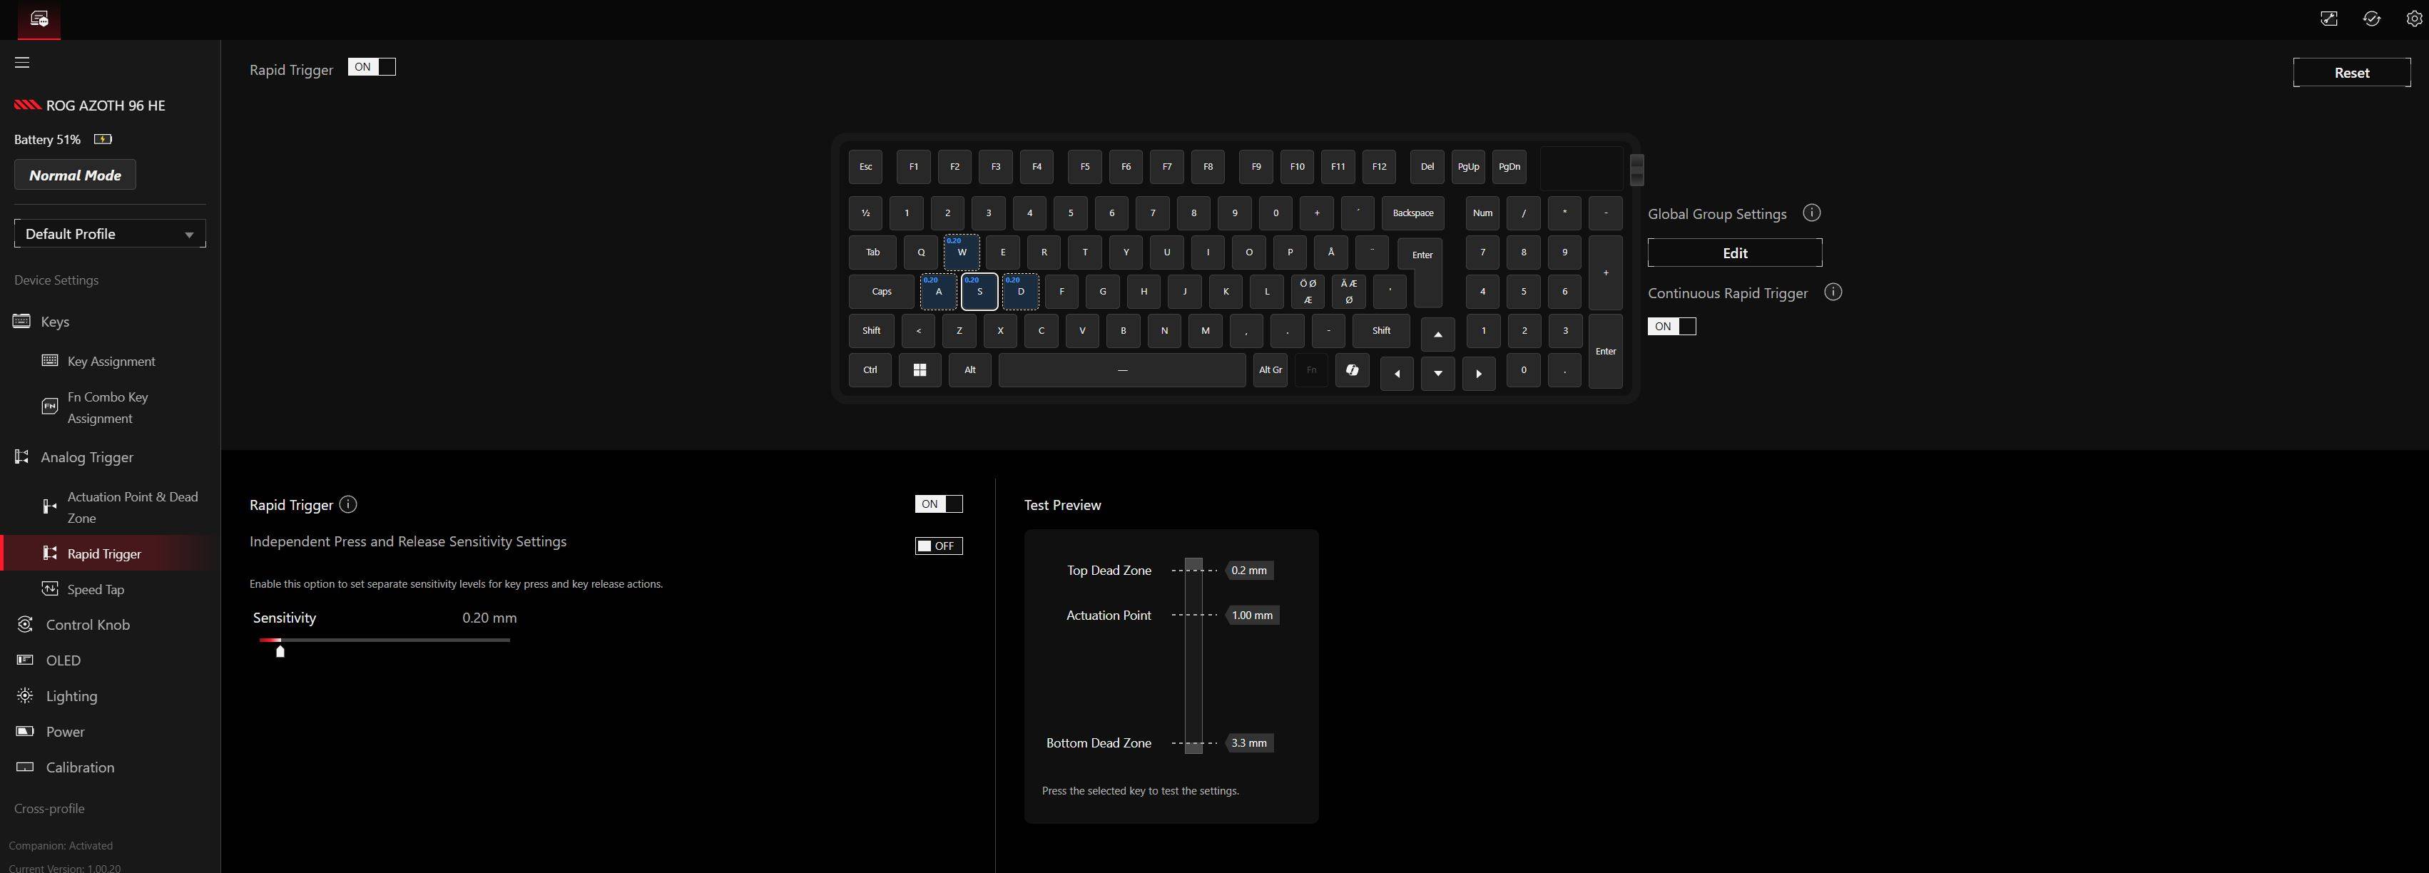The width and height of the screenshot is (2429, 873).
Task: Click Global Group Settings info icon
Action: coord(1811,213)
